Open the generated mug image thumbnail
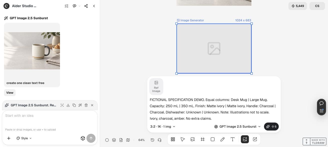The width and height of the screenshot is (328, 147). pos(32,51)
